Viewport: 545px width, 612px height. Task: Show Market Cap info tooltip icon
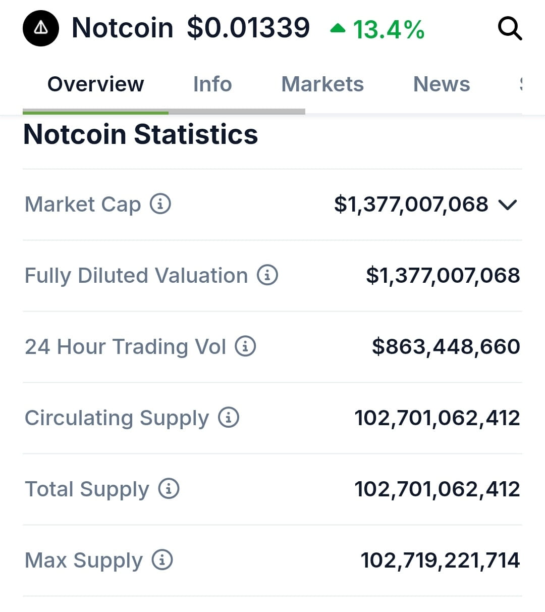pos(160,204)
